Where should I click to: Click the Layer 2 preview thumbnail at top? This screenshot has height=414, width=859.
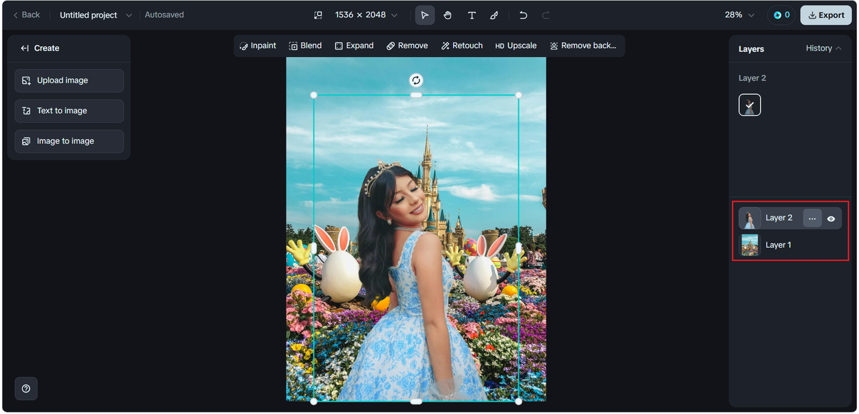tap(750, 105)
